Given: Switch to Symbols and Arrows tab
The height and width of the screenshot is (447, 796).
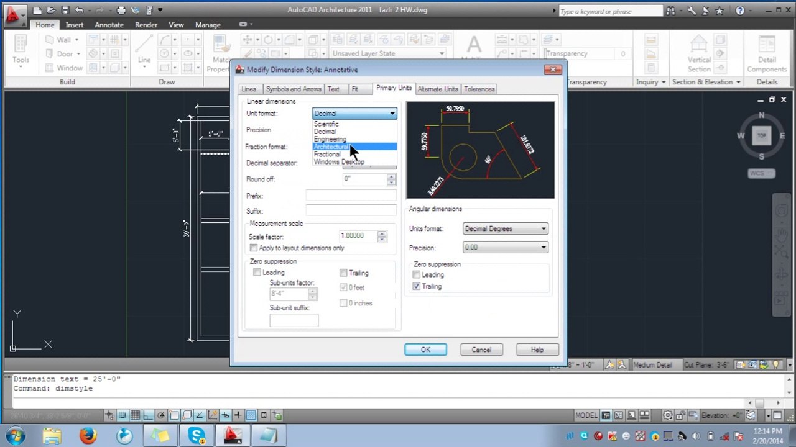Looking at the screenshot, I should tap(294, 89).
